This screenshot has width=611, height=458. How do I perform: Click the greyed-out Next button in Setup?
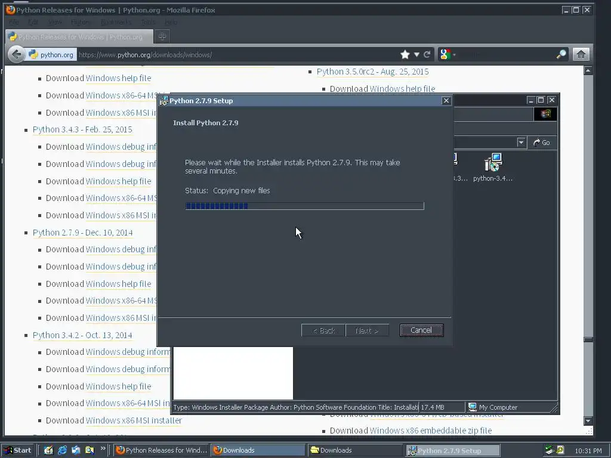pos(367,330)
